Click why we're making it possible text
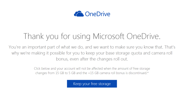The image size is (181, 108). click(x=38, y=53)
